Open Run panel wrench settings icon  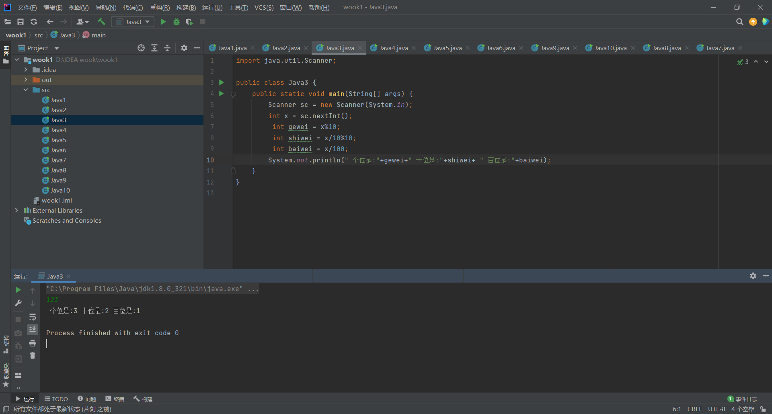click(18, 303)
